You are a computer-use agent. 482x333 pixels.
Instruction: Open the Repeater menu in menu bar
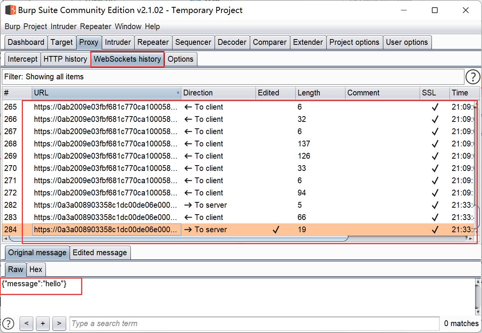click(x=96, y=26)
